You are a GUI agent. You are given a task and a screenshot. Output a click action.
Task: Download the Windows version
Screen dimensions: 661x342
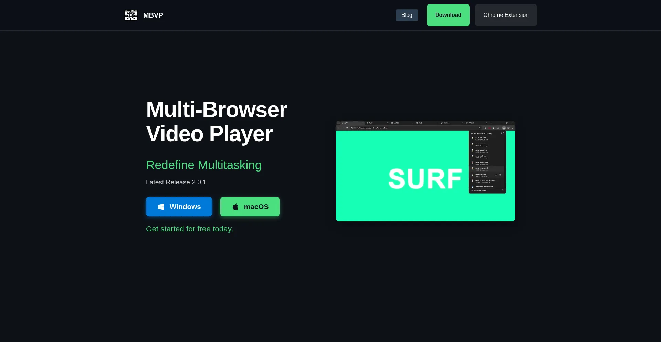coord(179,207)
